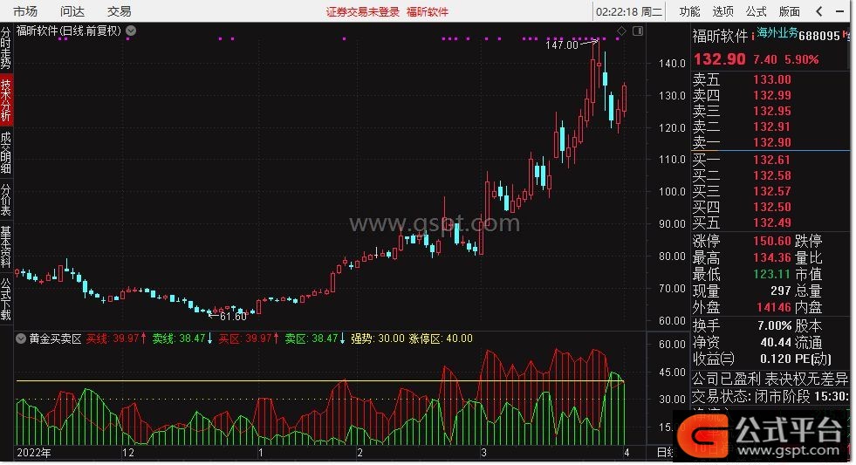Viewport: 856px width, 465px height.
Task: Click the 证券交易未登录 status link
Action: point(363,12)
